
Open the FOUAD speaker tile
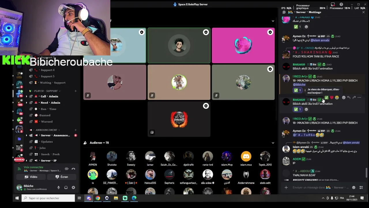tap(179, 119)
